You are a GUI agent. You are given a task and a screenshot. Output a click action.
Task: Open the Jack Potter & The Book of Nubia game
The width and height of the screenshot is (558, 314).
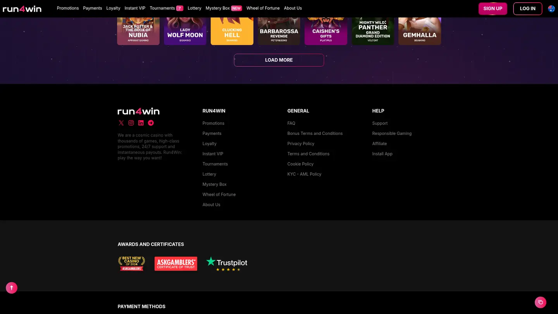coord(138,31)
